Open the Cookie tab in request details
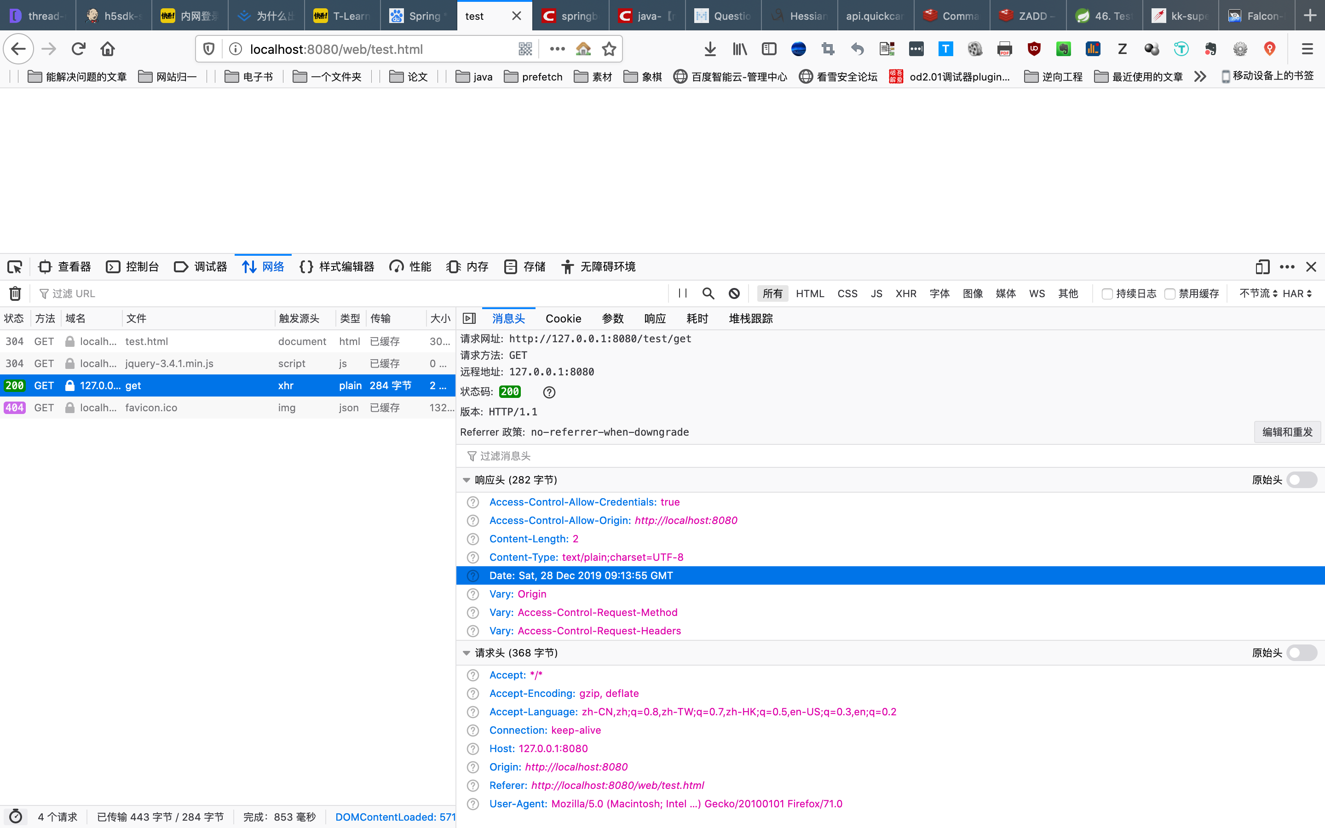 [563, 319]
